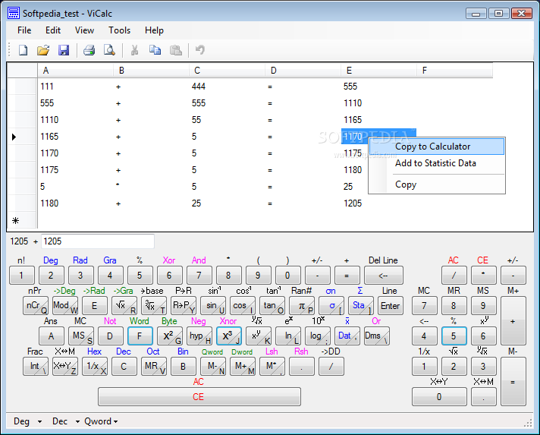Image resolution: width=540 pixels, height=435 pixels.
Task: Save using the floppy disk icon
Action: pos(64,50)
